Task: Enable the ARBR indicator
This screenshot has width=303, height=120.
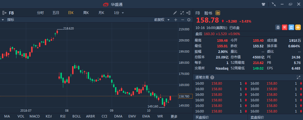Action: pyautogui.click(x=91, y=116)
